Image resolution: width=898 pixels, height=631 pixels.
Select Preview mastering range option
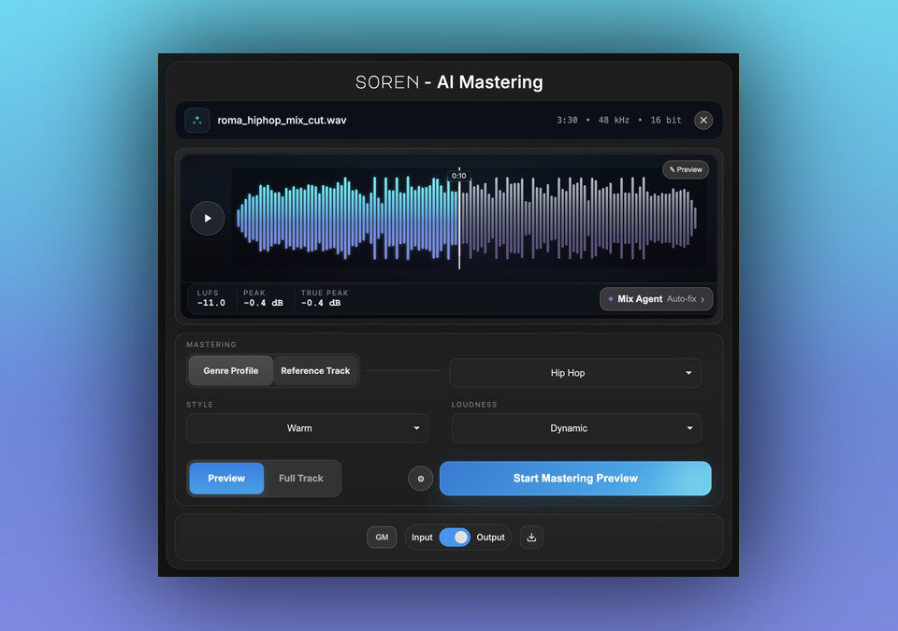(226, 479)
